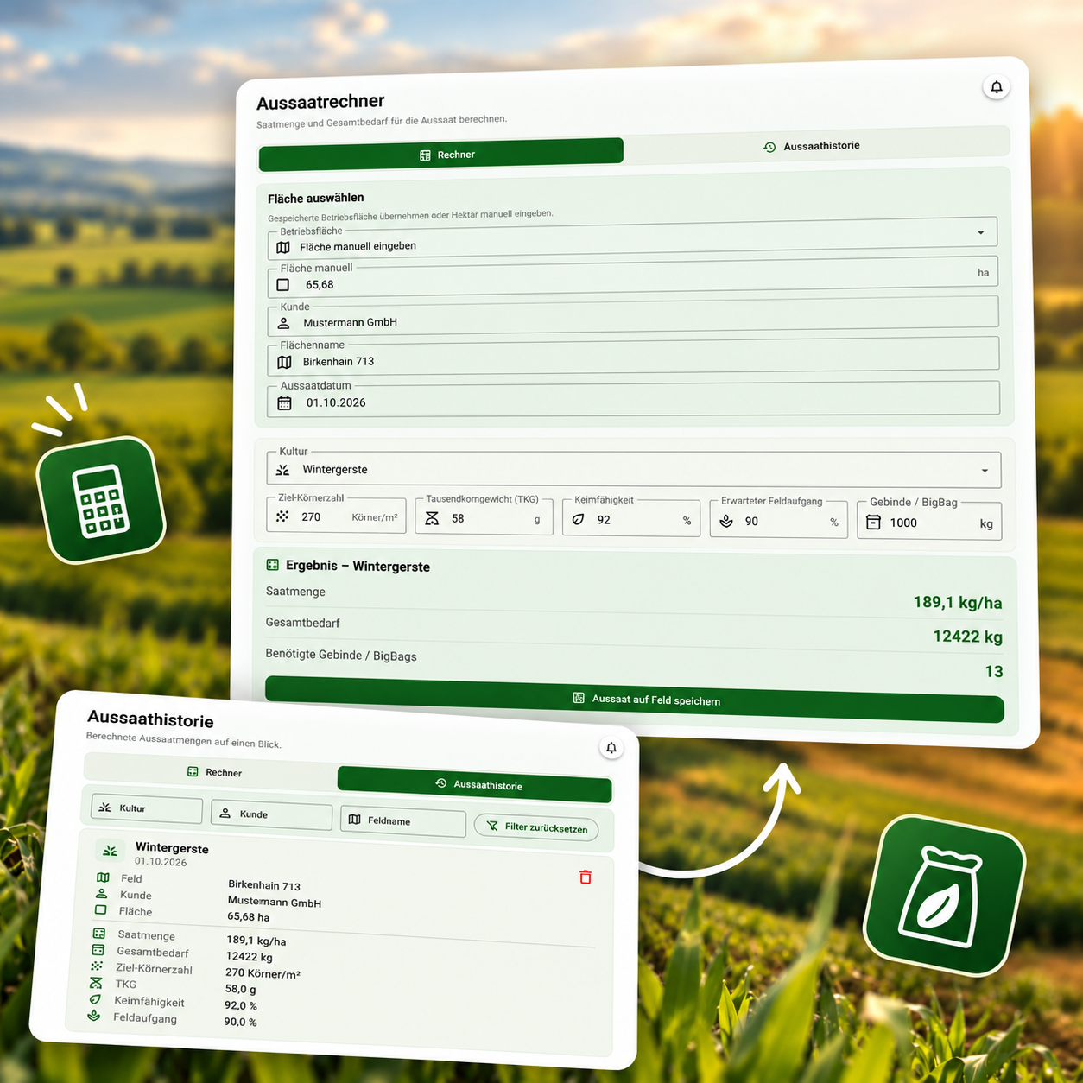Open the Kultur dropdown showing Wintergerste

tap(634, 470)
